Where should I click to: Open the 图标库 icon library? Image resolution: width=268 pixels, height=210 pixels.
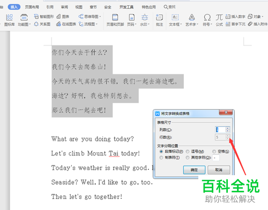point(9,20)
